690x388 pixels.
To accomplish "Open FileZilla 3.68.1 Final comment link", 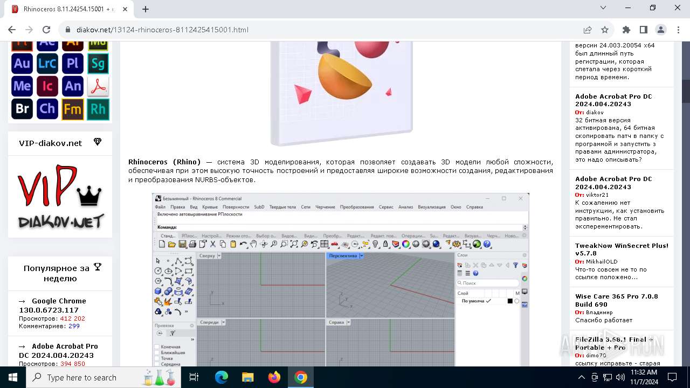I will 614,343.
